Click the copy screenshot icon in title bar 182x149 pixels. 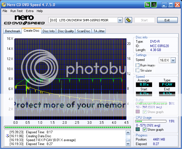pyautogui.click(x=148, y=5)
